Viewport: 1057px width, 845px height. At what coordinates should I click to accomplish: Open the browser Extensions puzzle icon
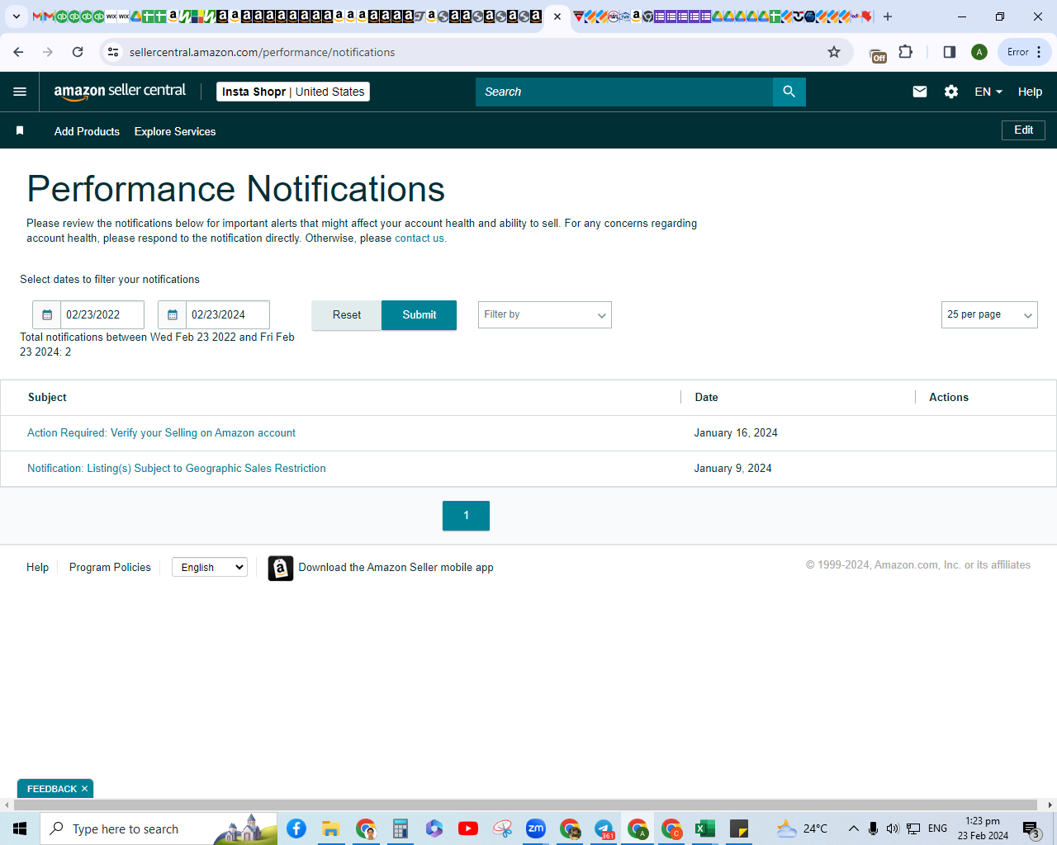tap(906, 52)
